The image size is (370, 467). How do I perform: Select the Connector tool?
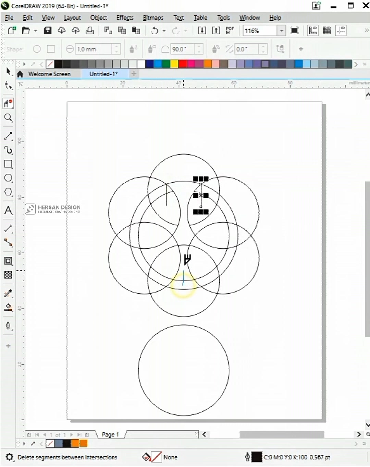8,243
